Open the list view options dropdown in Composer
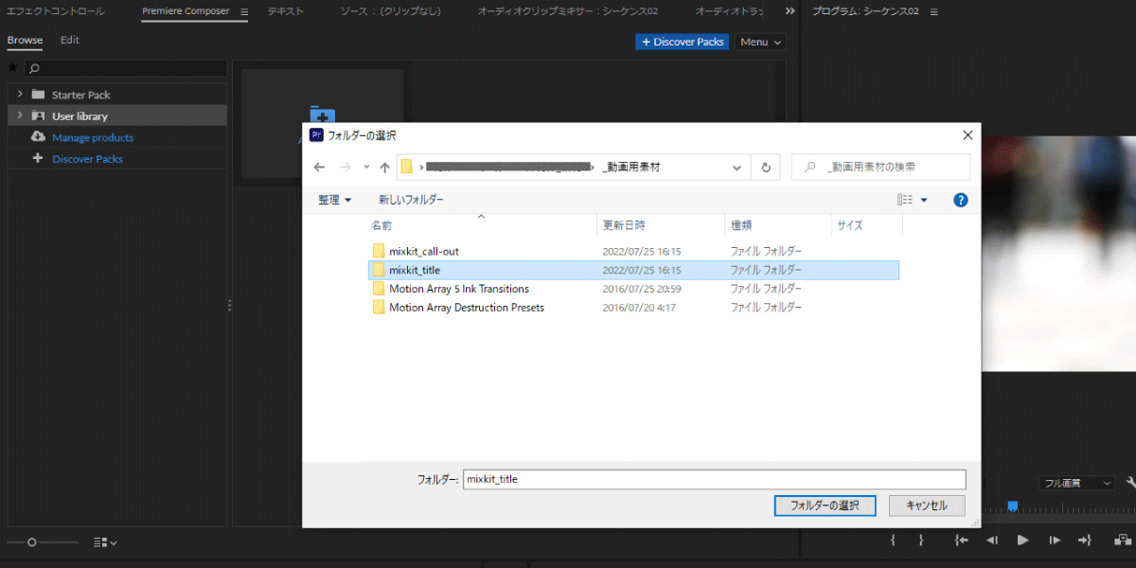 pos(105,542)
